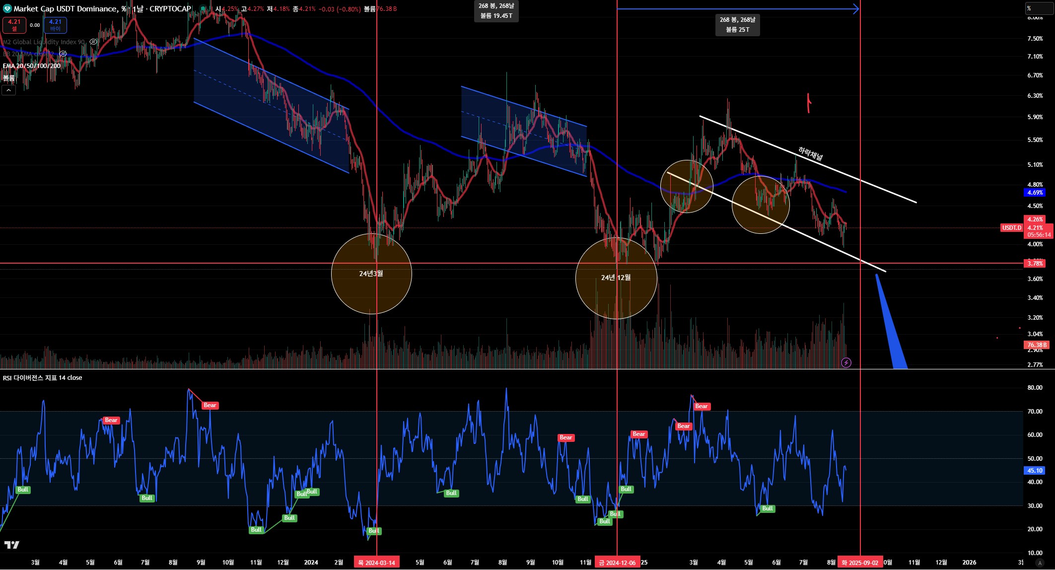Show the hidden BB 20 SMA indicator
Viewport: 1055px width, 570px height.
[63, 54]
